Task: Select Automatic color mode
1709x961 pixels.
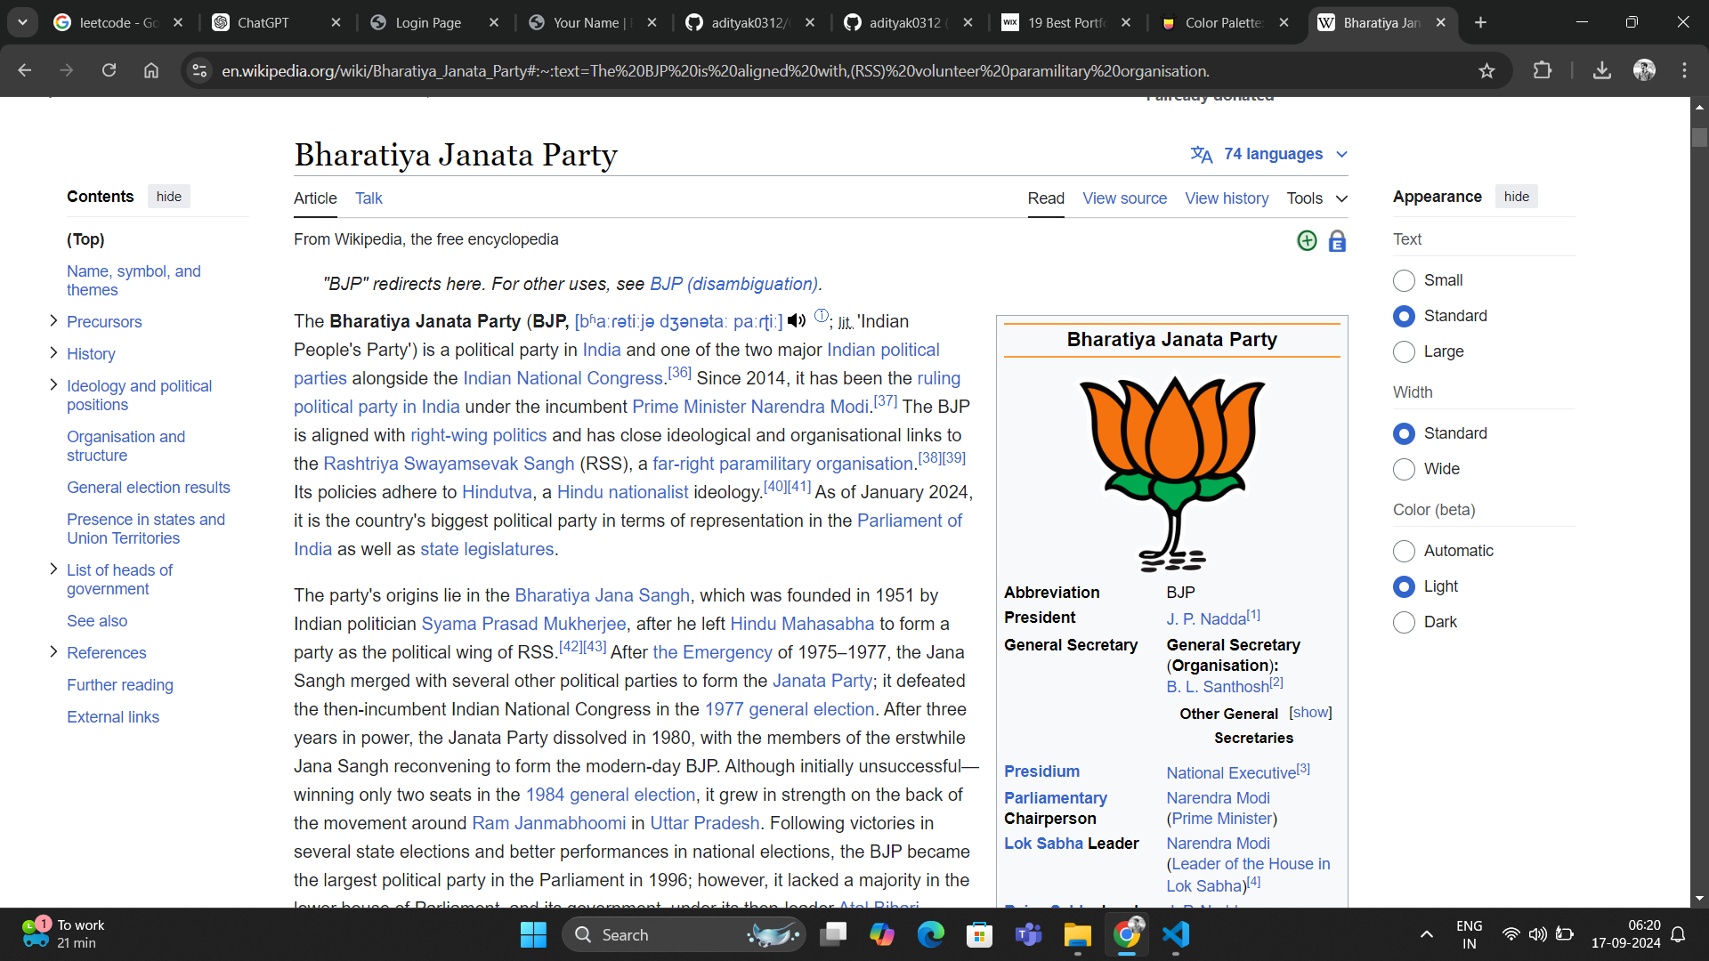Action: [1404, 551]
